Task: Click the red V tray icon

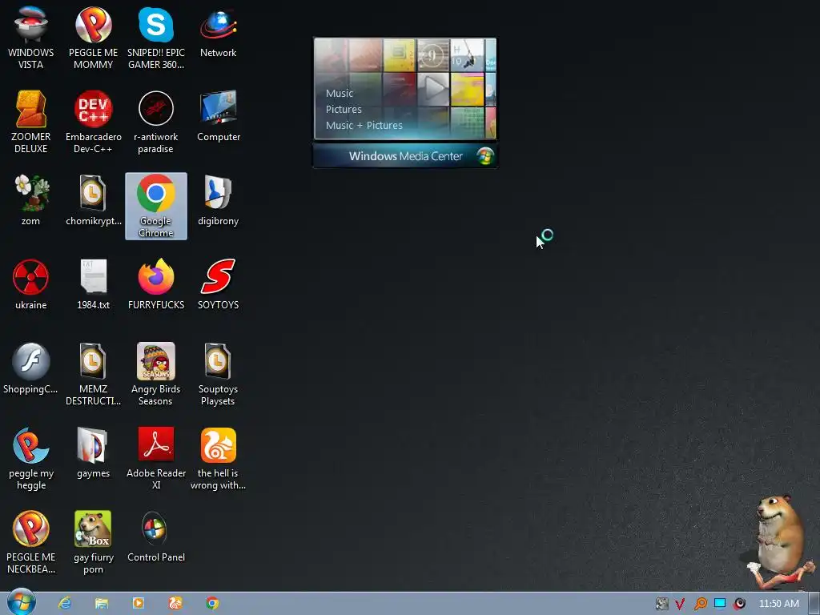Action: pos(680,604)
